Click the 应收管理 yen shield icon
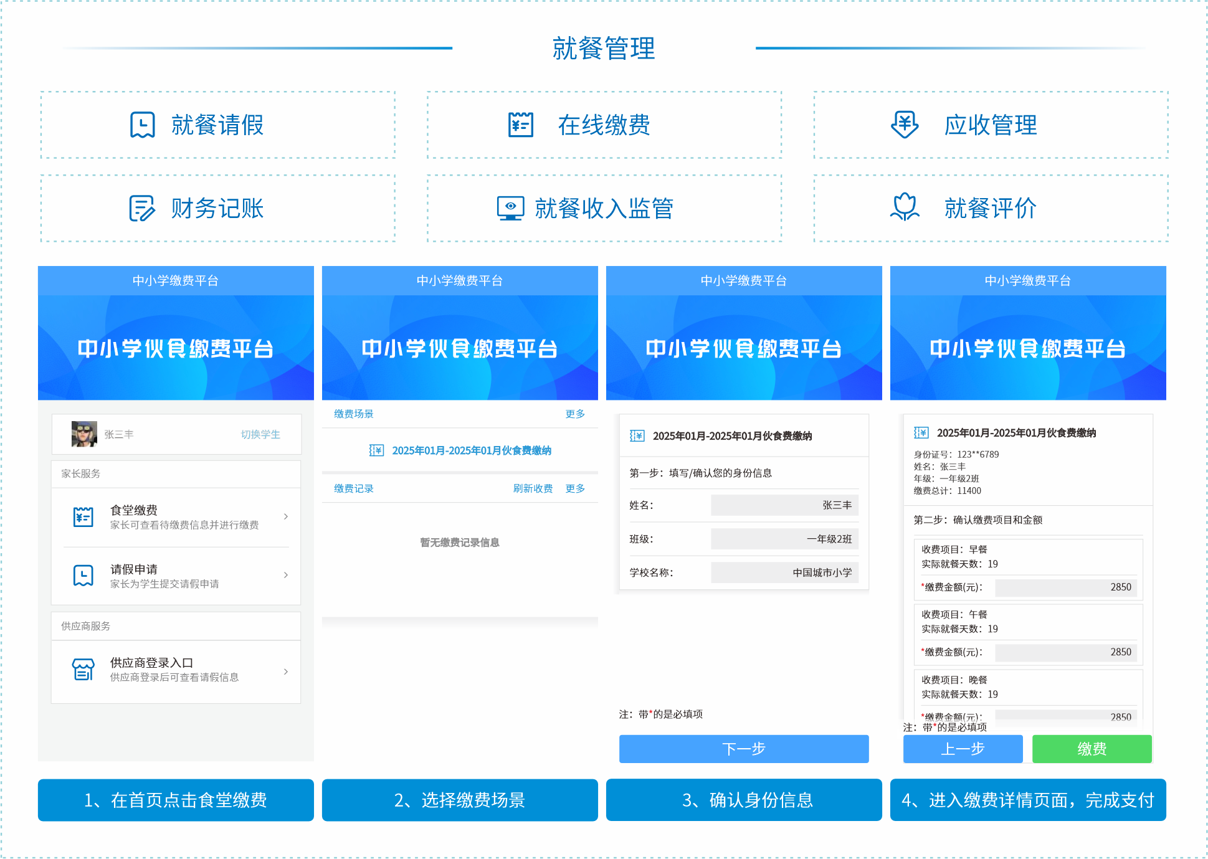The height and width of the screenshot is (859, 1208). (x=905, y=125)
